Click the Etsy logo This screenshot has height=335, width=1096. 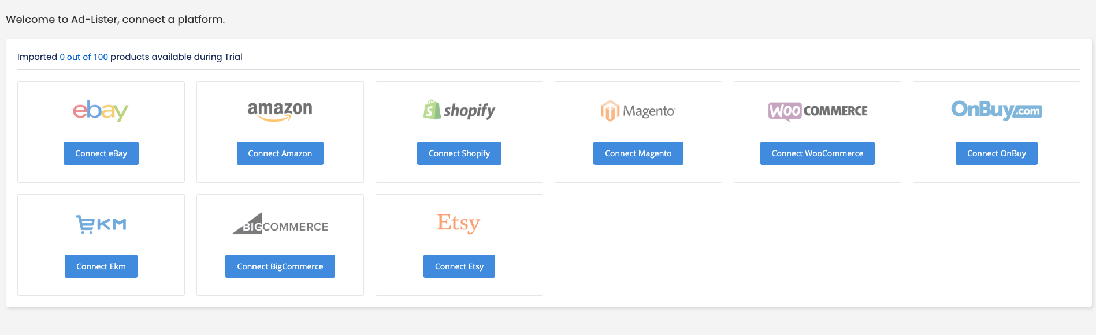459,223
